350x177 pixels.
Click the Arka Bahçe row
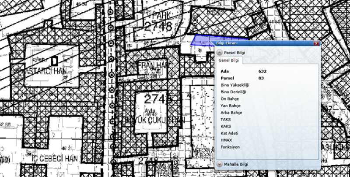click(231, 113)
